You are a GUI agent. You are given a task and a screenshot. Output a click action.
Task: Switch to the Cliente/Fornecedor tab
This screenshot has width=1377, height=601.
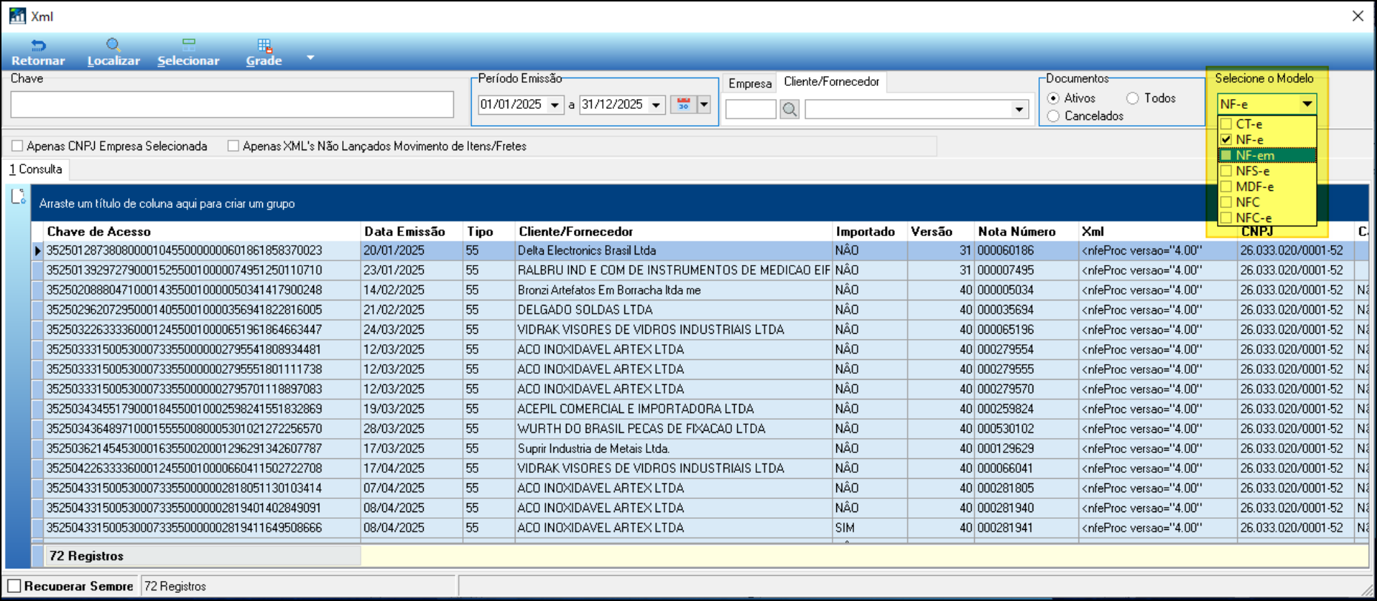click(831, 82)
